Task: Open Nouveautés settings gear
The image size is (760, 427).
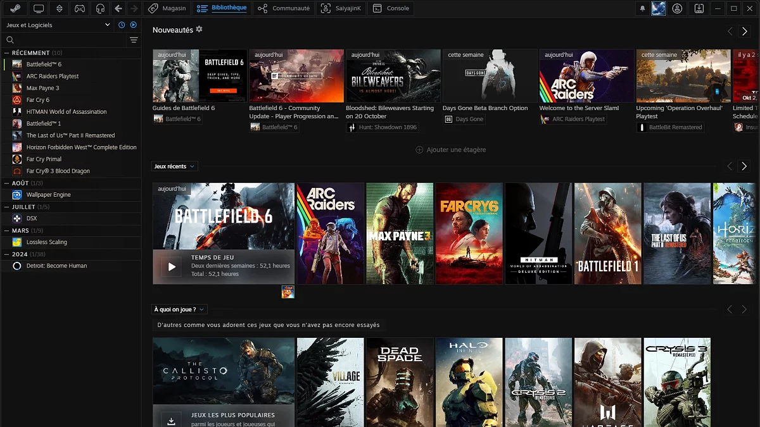Action: click(199, 30)
